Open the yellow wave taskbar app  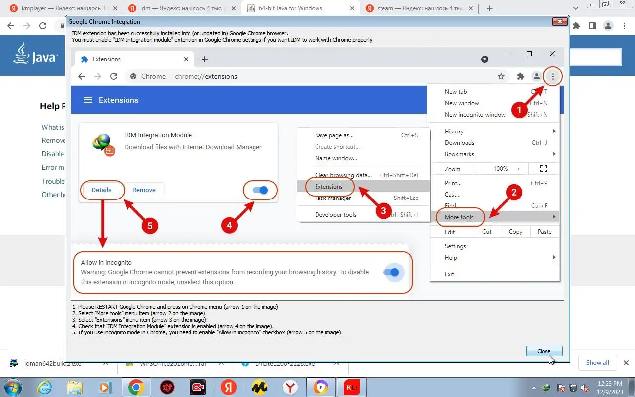(x=259, y=387)
